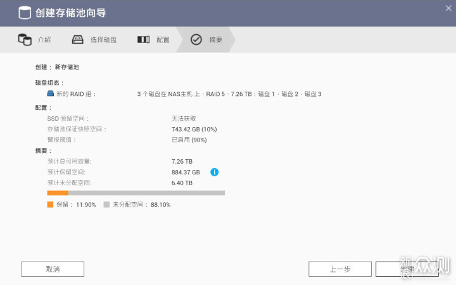456x285 pixels.
Task: Click the 取消 button
Action: [x=53, y=269]
